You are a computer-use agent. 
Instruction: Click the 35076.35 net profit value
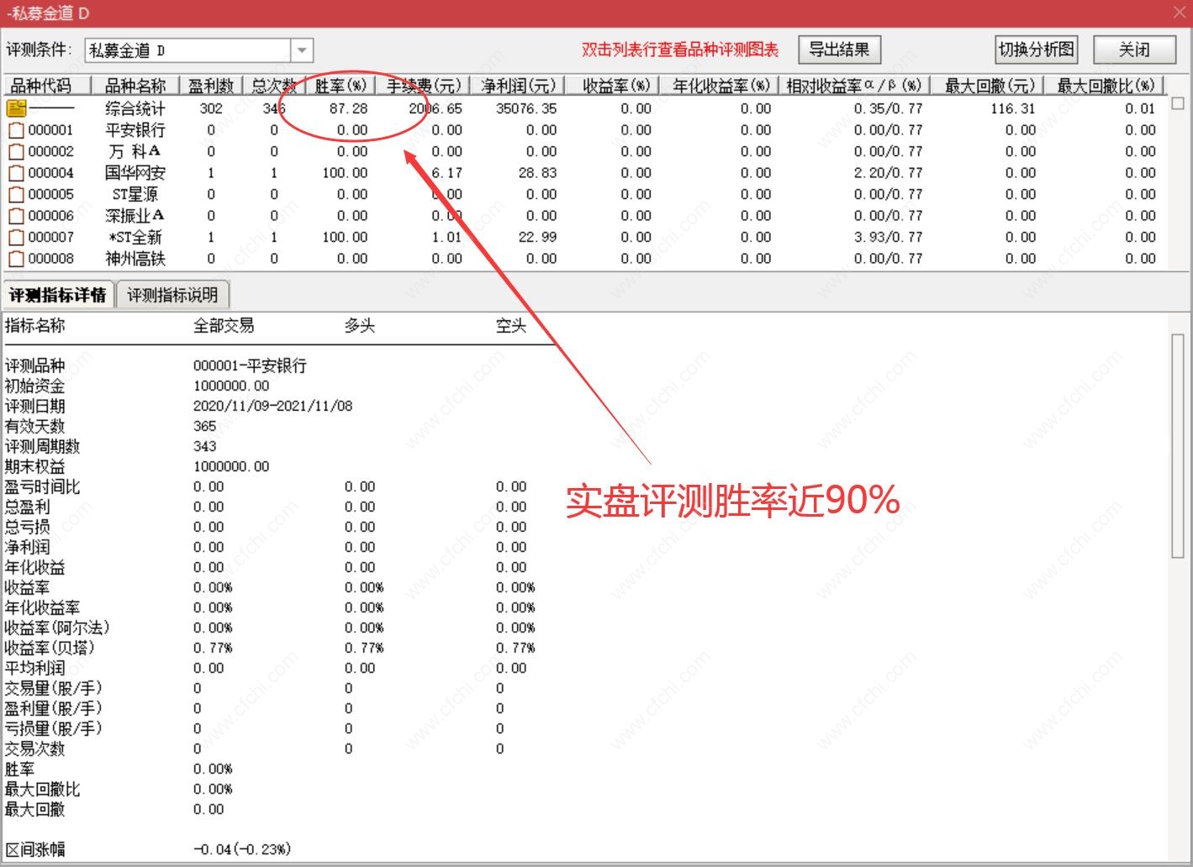click(526, 108)
